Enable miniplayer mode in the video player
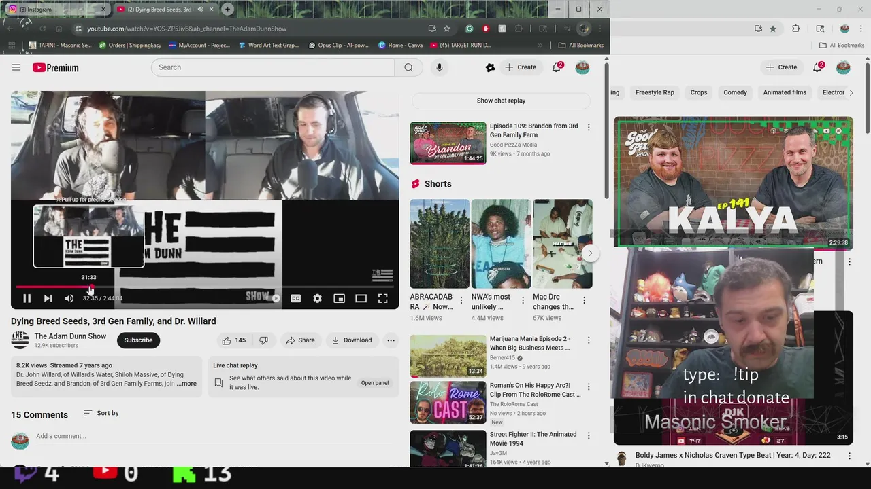 pos(339,298)
